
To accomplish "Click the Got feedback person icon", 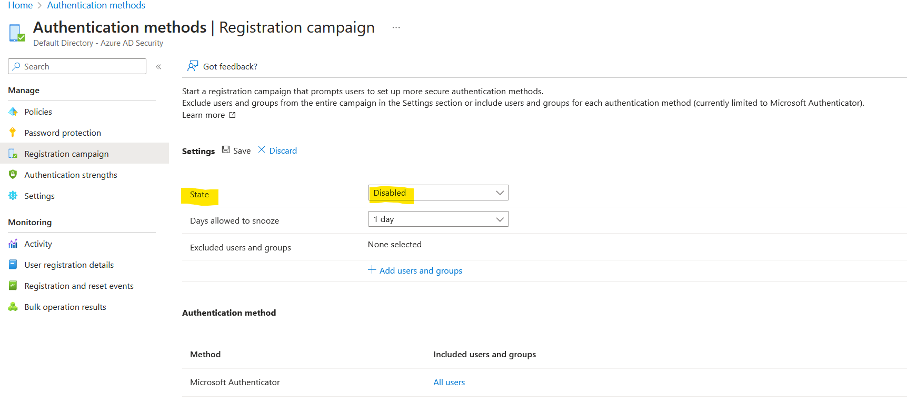I will tap(193, 66).
